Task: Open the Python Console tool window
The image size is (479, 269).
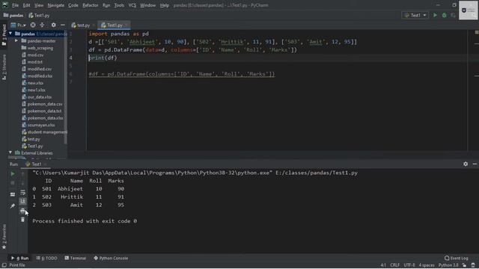Action: 111,258
